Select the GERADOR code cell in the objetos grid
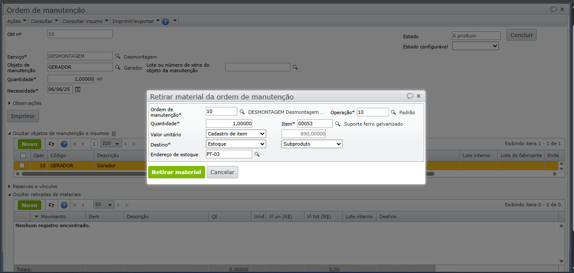Viewport: 574px width, 273px height. [x=71, y=166]
